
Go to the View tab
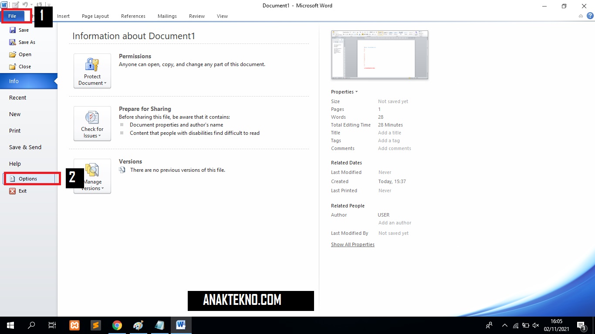222,16
